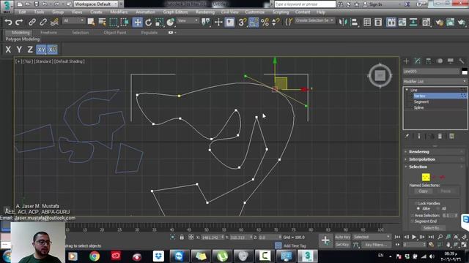
Task: Activate the Select and Scale tool
Action: point(160,22)
